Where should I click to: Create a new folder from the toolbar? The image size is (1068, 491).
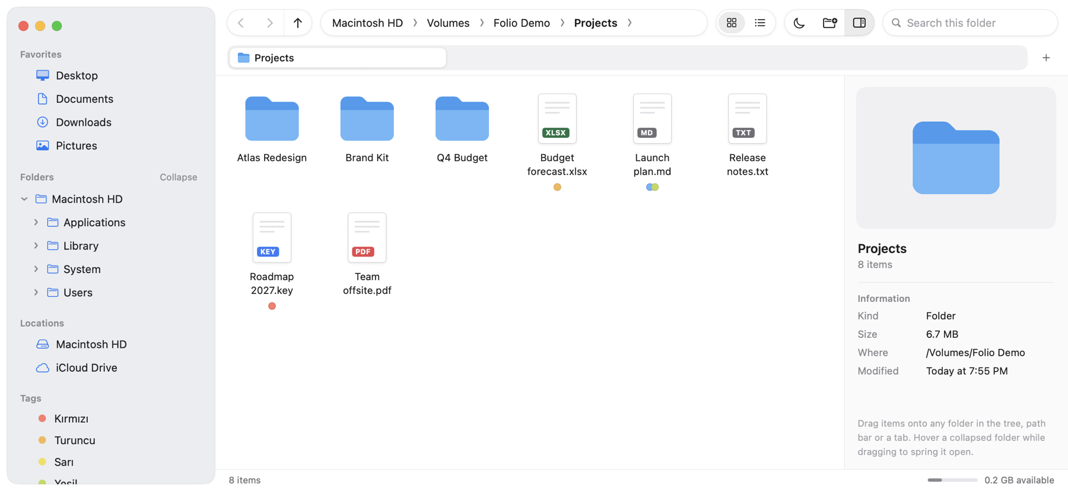tap(829, 23)
